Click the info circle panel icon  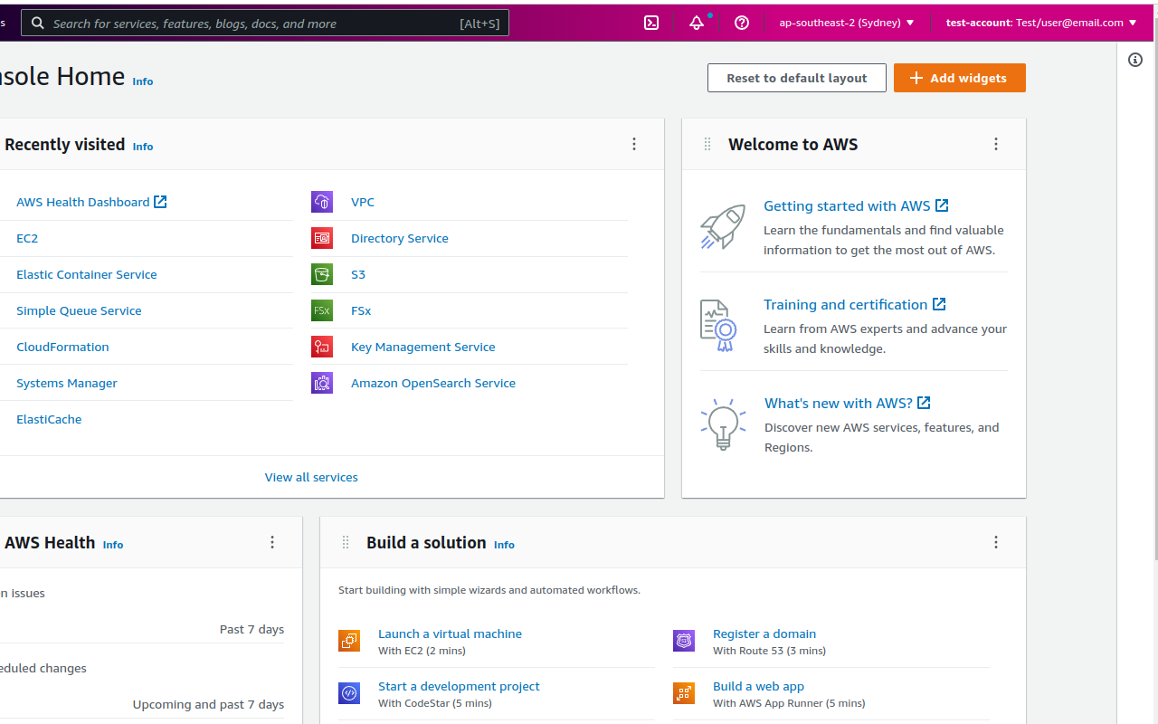(1135, 60)
